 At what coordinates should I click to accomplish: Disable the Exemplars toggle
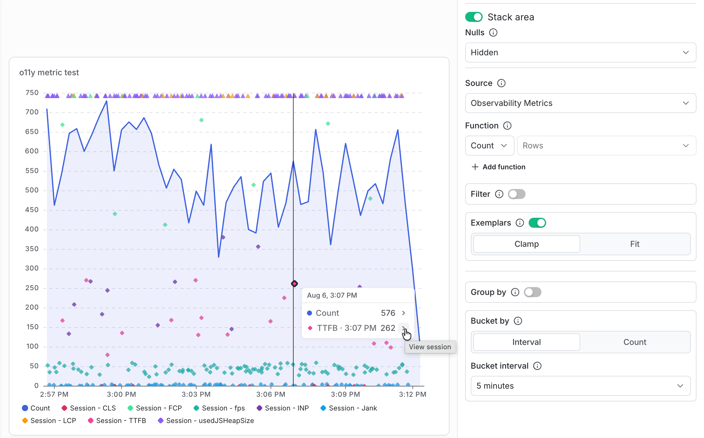click(537, 223)
